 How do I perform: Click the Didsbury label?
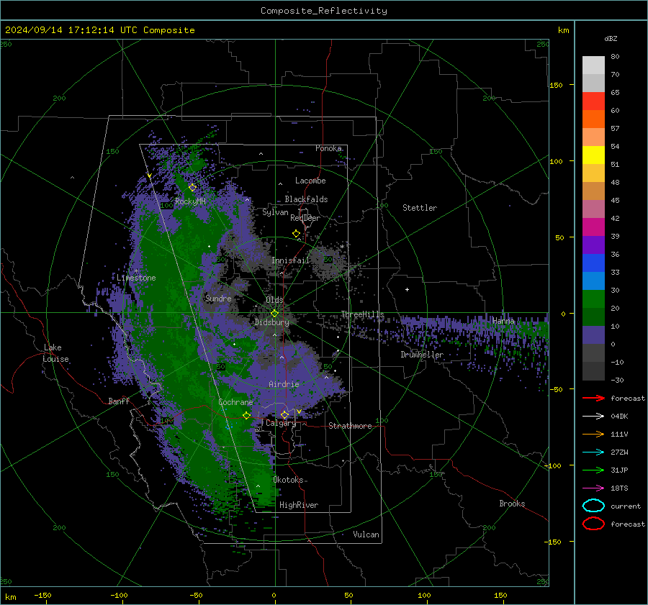(271, 322)
